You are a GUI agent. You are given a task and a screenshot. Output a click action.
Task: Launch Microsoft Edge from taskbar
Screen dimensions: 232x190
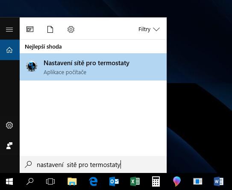click(x=93, y=181)
